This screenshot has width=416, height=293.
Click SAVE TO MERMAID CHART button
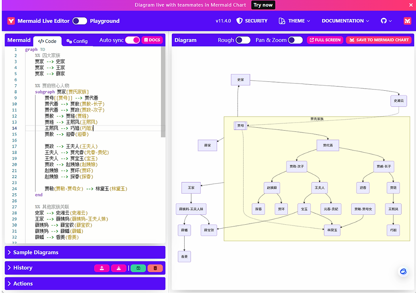[x=379, y=40]
